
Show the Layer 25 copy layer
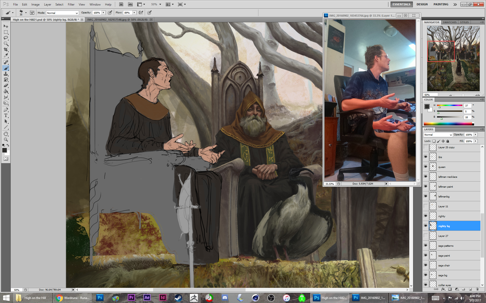(x=426, y=147)
